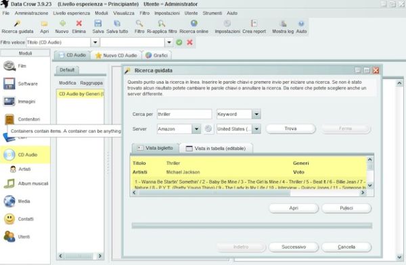Open the Filtro tool
The width and height of the screenshot is (406, 265).
(139, 27)
